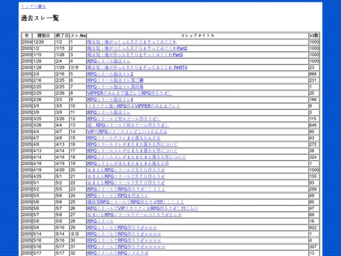
Task: Click the 年 column header
Action: pyautogui.click(x=27, y=35)
